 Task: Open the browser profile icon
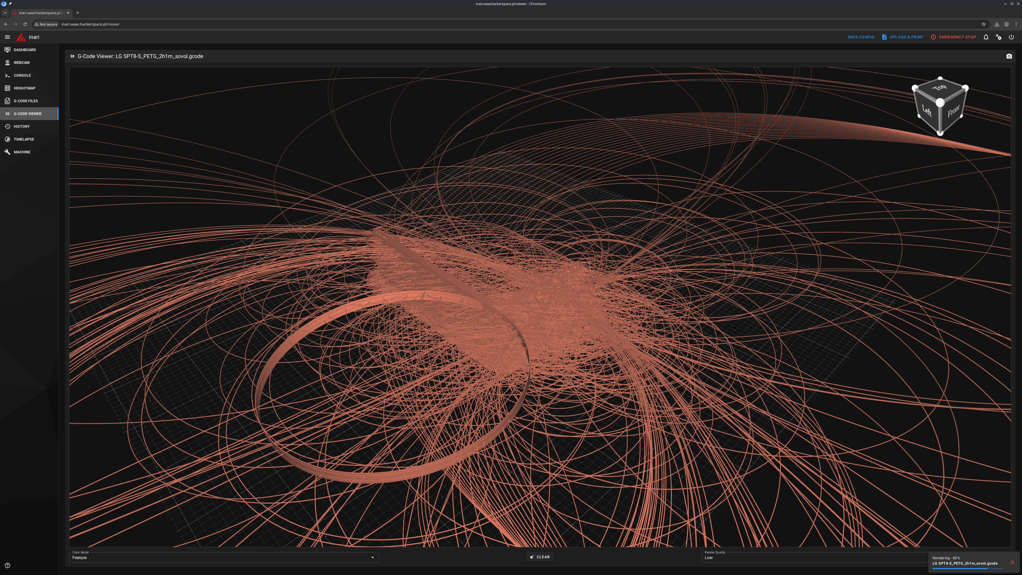pyautogui.click(x=1007, y=24)
